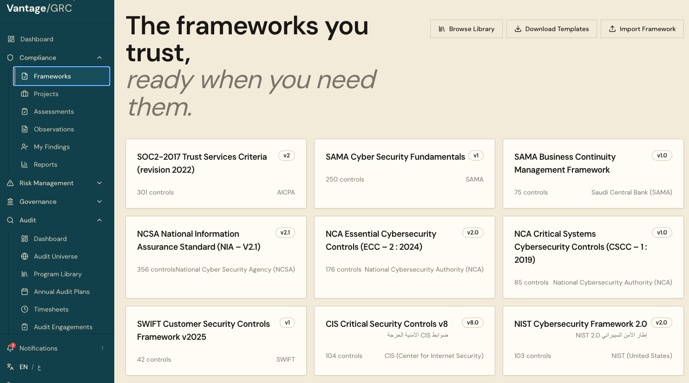Click the Annual Audit Plans calendar icon
The width and height of the screenshot is (689, 383).
tap(25, 292)
